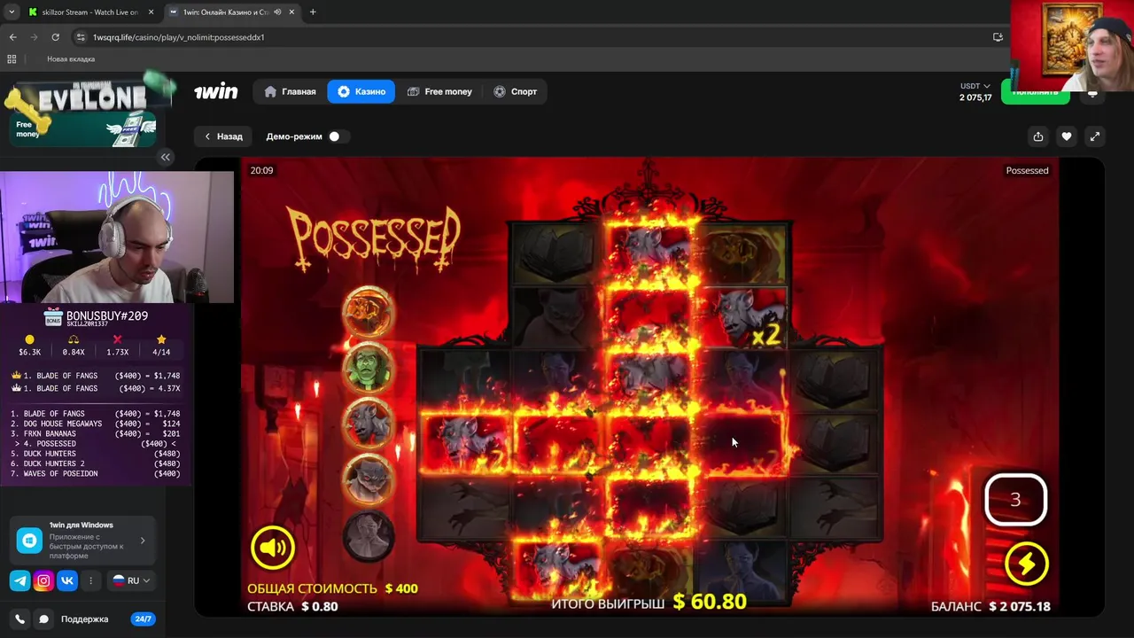Click the yellow lightning turbo spin button
The image size is (1134, 638).
pyautogui.click(x=1026, y=564)
